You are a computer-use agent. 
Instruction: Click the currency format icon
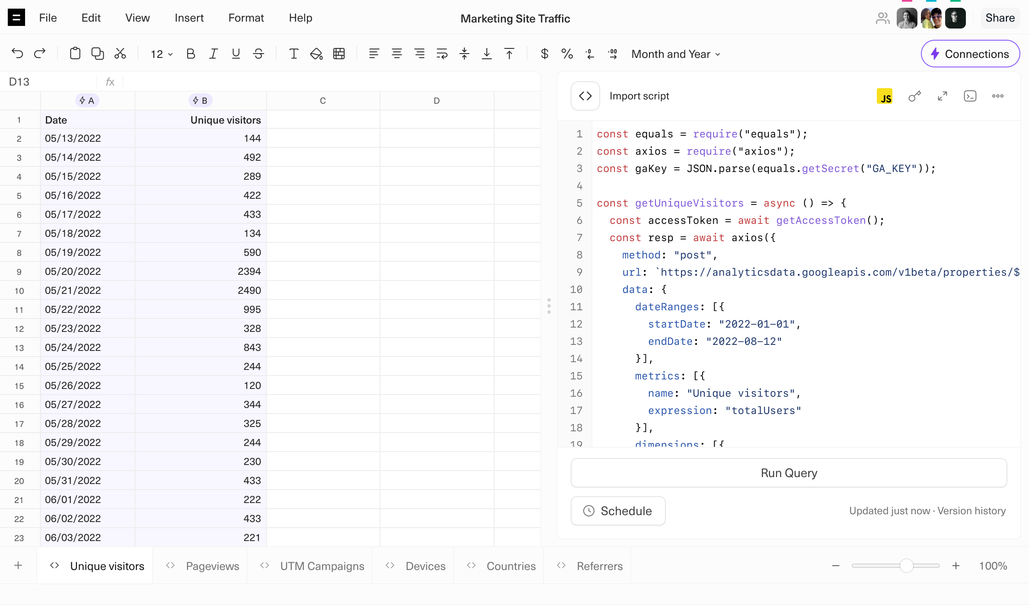coord(545,55)
